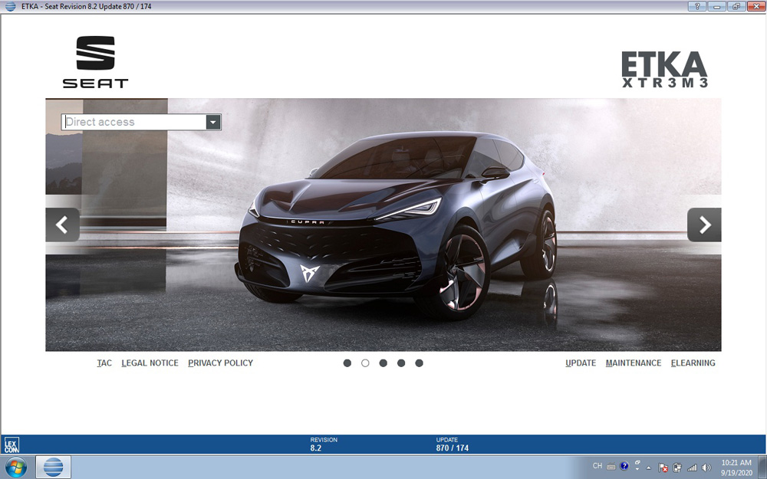Open the MAINTENANCE link
The width and height of the screenshot is (767, 479).
point(634,363)
